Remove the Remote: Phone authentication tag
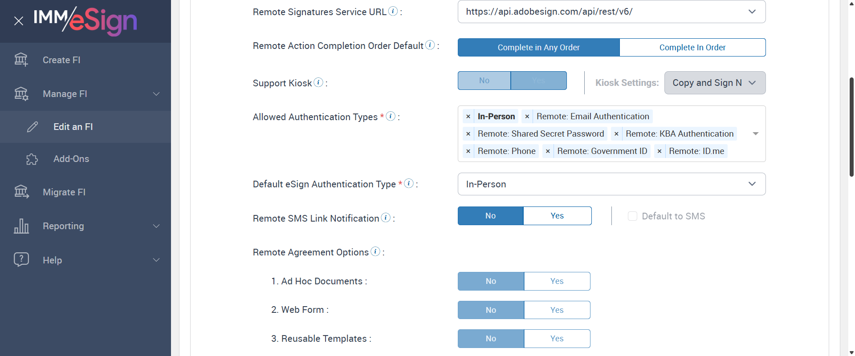Image resolution: width=855 pixels, height=356 pixels. 468,151
